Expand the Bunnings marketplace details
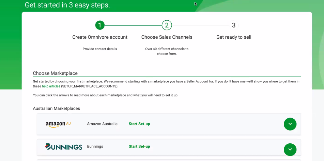 click(x=290, y=149)
